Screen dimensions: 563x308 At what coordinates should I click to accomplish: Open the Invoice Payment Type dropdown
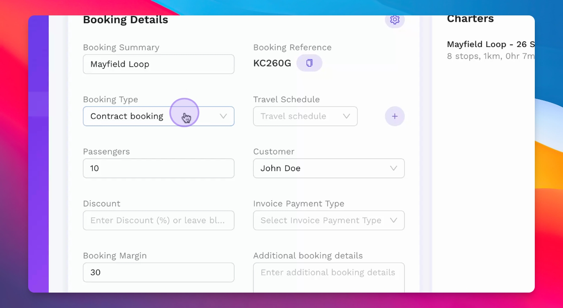coord(328,220)
